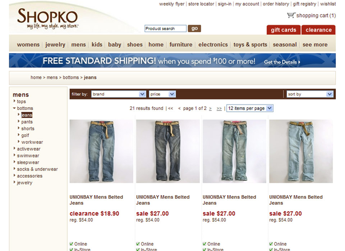Expand the swimwear category arrow
This screenshot has height=251, width=345.
pyautogui.click(x=14, y=155)
